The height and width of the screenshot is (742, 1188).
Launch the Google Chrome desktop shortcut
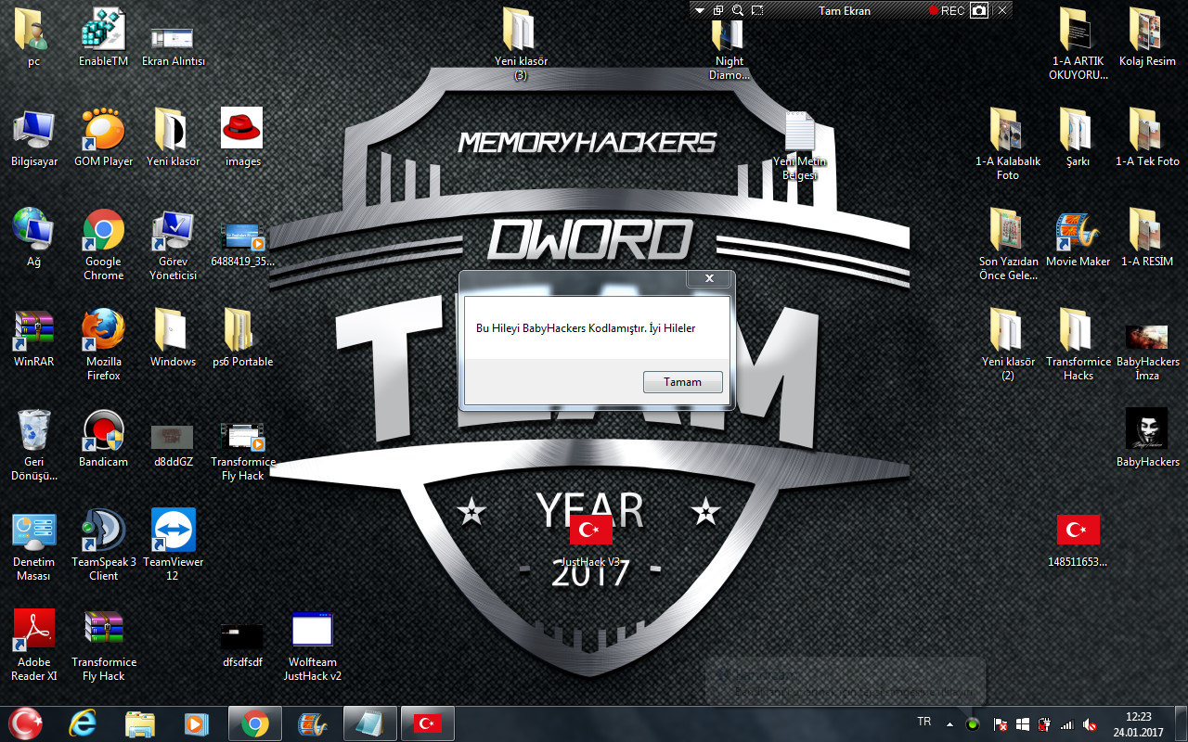pos(104,245)
